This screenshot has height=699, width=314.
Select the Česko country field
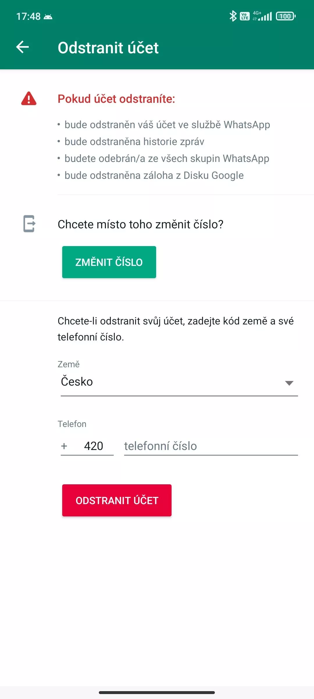tap(179, 382)
